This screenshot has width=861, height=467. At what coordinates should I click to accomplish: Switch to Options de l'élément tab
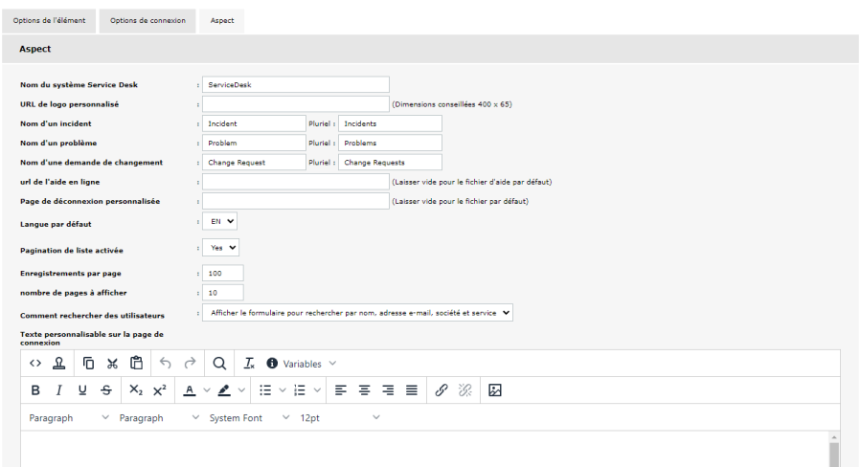pos(49,21)
